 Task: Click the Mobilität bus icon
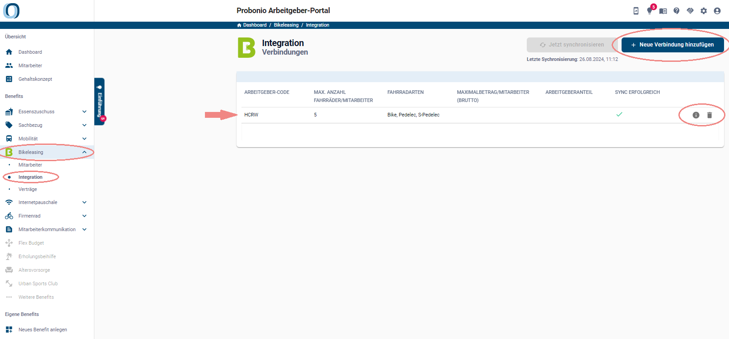[9, 139]
